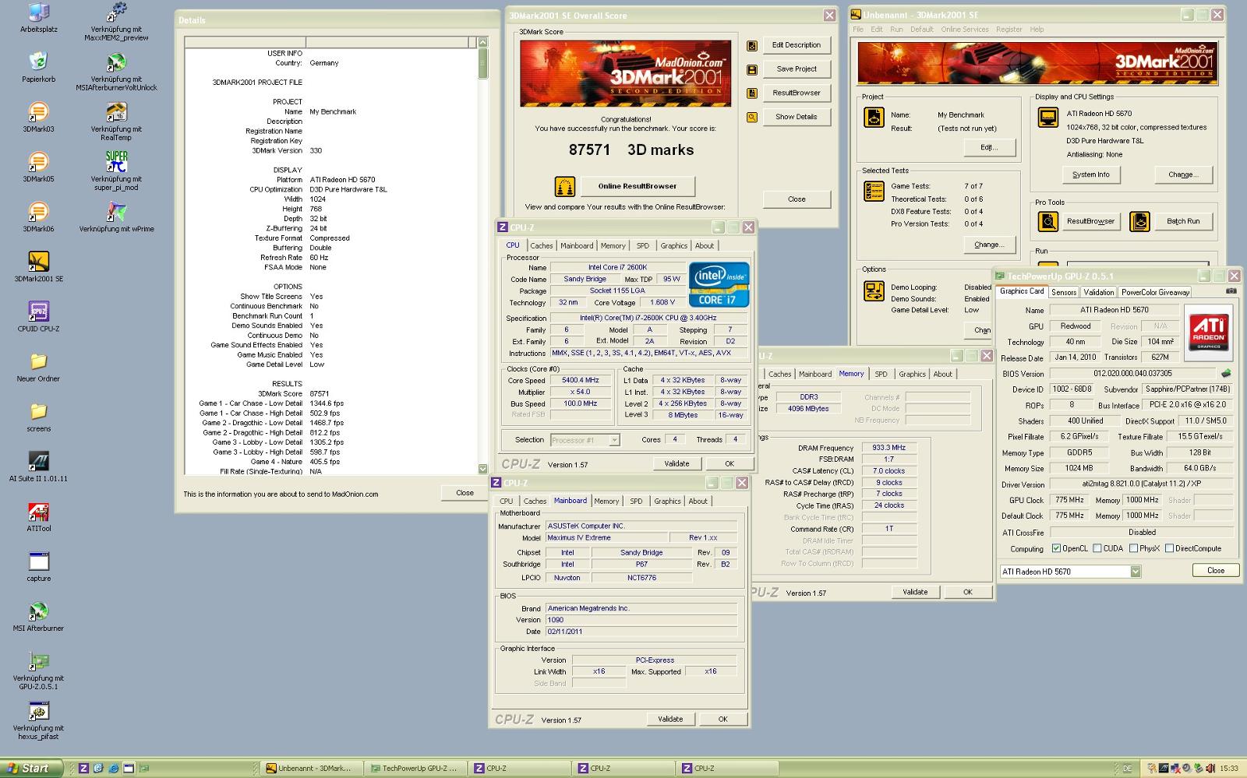Click the Details list vertical scrollbar
The height and width of the screenshot is (778, 1247).
click(482, 256)
